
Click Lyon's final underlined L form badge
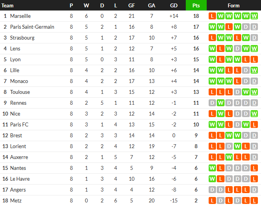click(254, 59)
